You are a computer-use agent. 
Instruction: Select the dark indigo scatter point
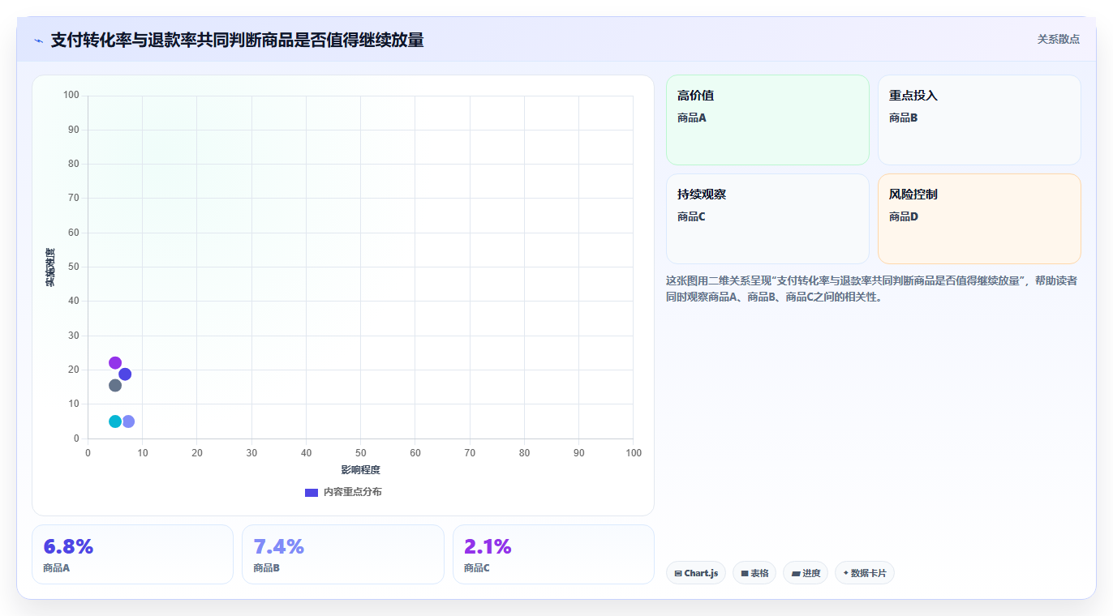tap(125, 374)
